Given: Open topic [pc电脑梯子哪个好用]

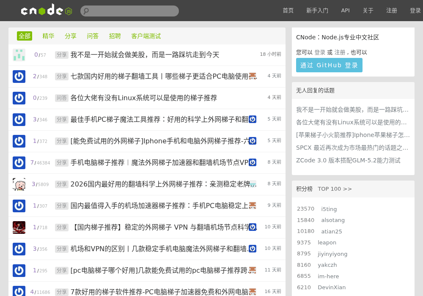Looking at the screenshot, I should pyautogui.click(x=159, y=270).
